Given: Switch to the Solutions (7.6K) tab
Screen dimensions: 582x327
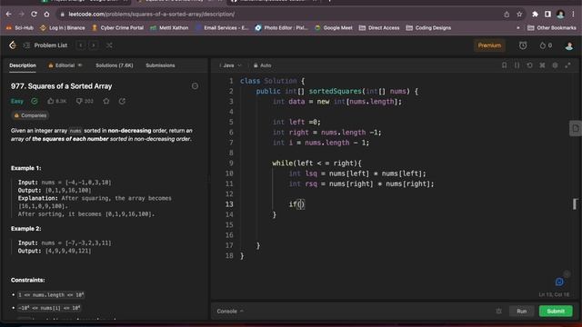Looking at the screenshot, I should pos(114,65).
